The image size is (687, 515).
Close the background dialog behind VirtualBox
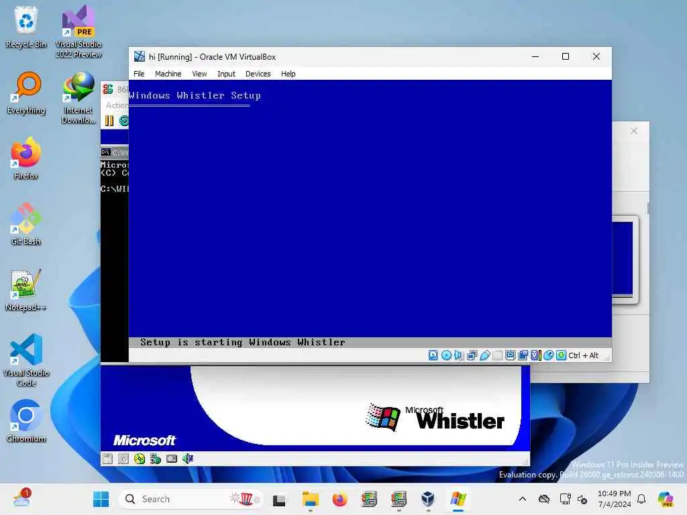click(x=633, y=131)
